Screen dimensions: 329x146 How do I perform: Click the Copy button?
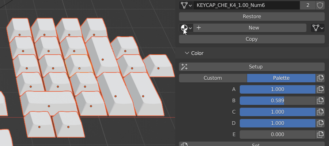pyautogui.click(x=252, y=39)
